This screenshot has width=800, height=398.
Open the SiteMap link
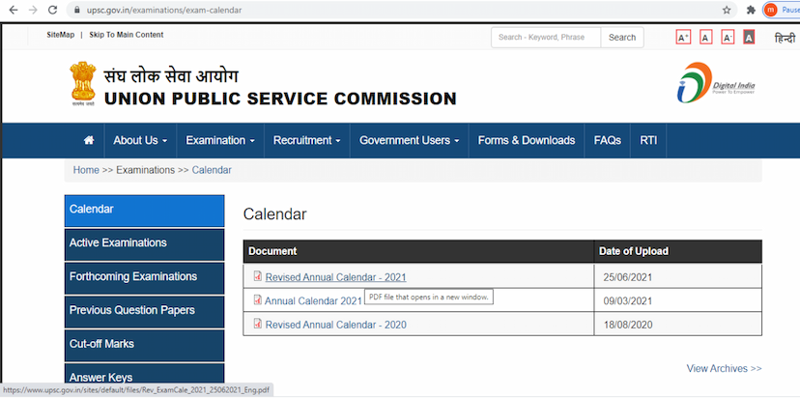[61, 35]
